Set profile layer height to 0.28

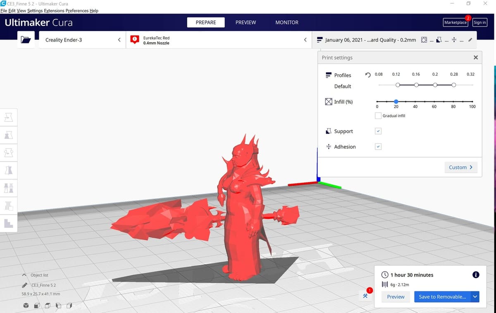(454, 85)
